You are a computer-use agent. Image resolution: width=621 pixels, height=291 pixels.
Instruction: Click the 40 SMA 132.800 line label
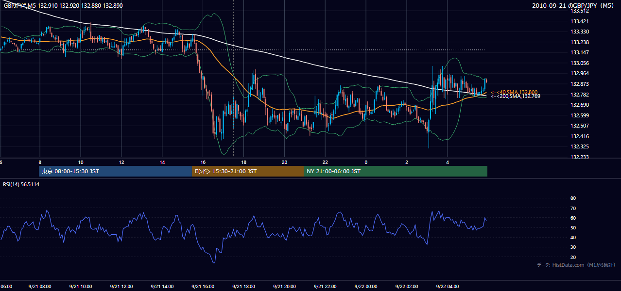click(x=514, y=92)
